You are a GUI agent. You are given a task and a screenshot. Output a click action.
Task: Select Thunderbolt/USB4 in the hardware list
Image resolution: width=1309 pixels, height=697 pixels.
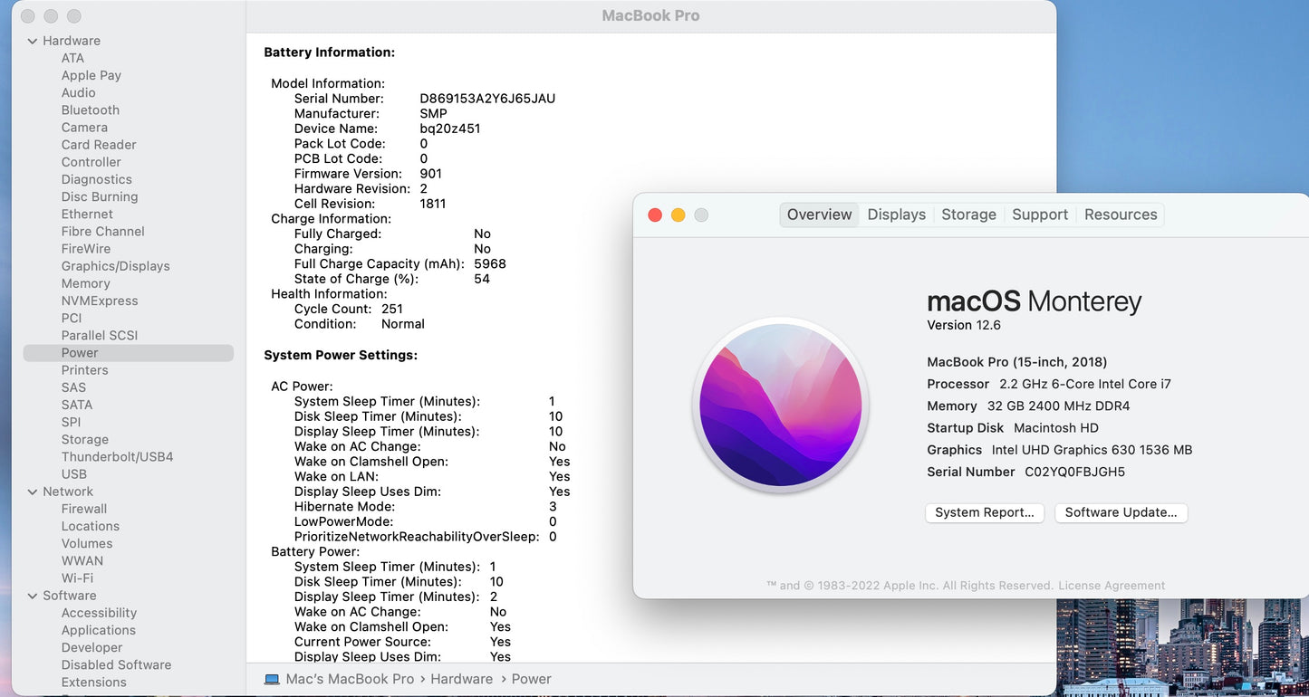tap(117, 457)
